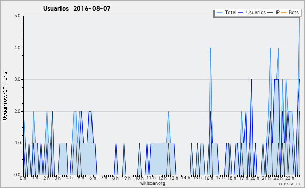
Task: Select the 'Total' legend label
Action: [231, 12]
